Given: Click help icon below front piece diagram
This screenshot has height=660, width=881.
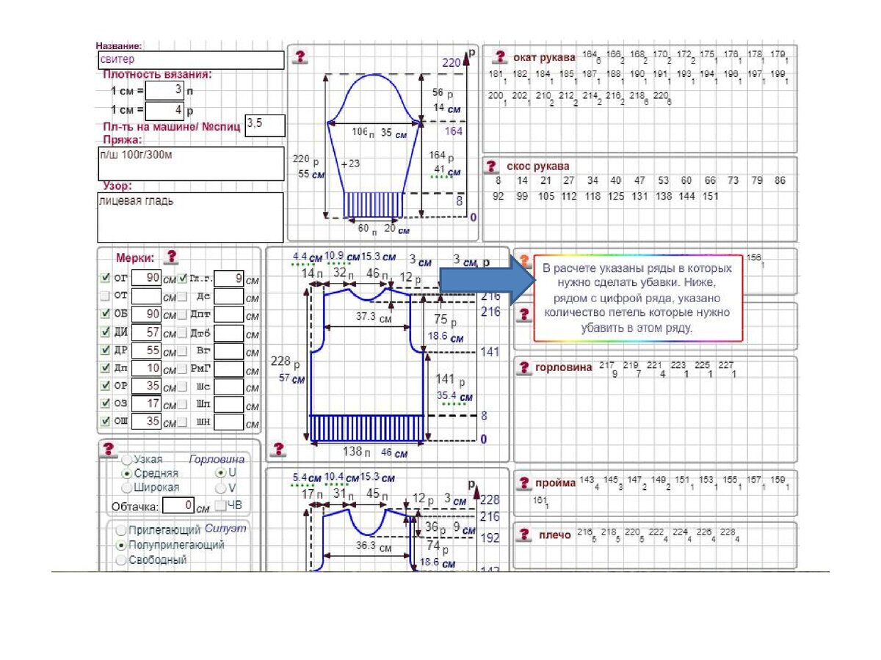Looking at the screenshot, I should tap(279, 449).
